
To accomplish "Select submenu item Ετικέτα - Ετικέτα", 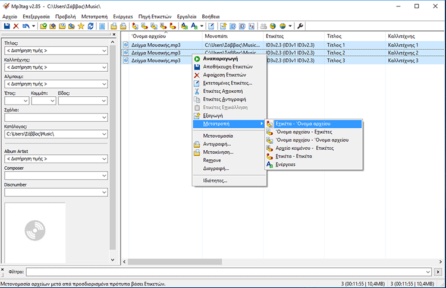I will point(313,156).
